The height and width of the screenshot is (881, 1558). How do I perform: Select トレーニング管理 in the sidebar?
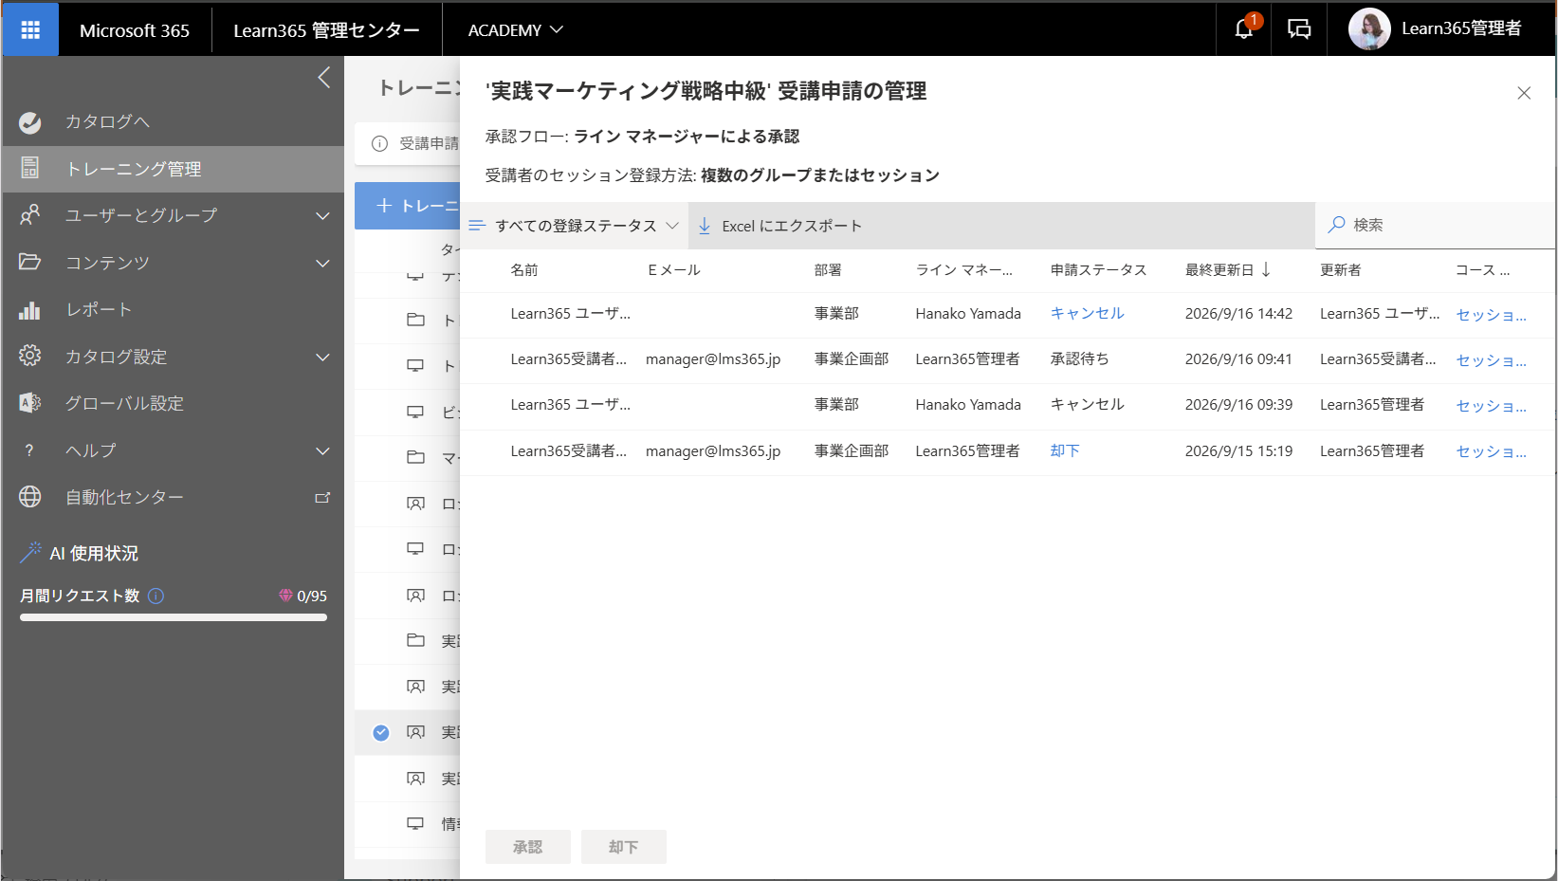click(173, 169)
